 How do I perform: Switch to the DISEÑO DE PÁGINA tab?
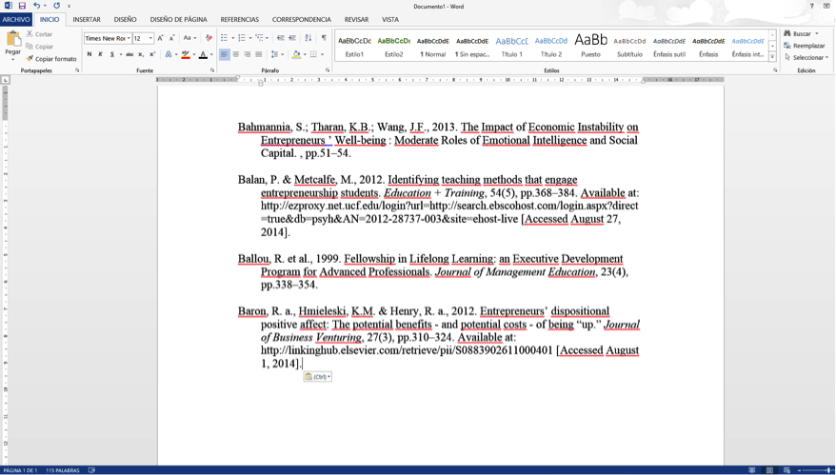coord(179,19)
